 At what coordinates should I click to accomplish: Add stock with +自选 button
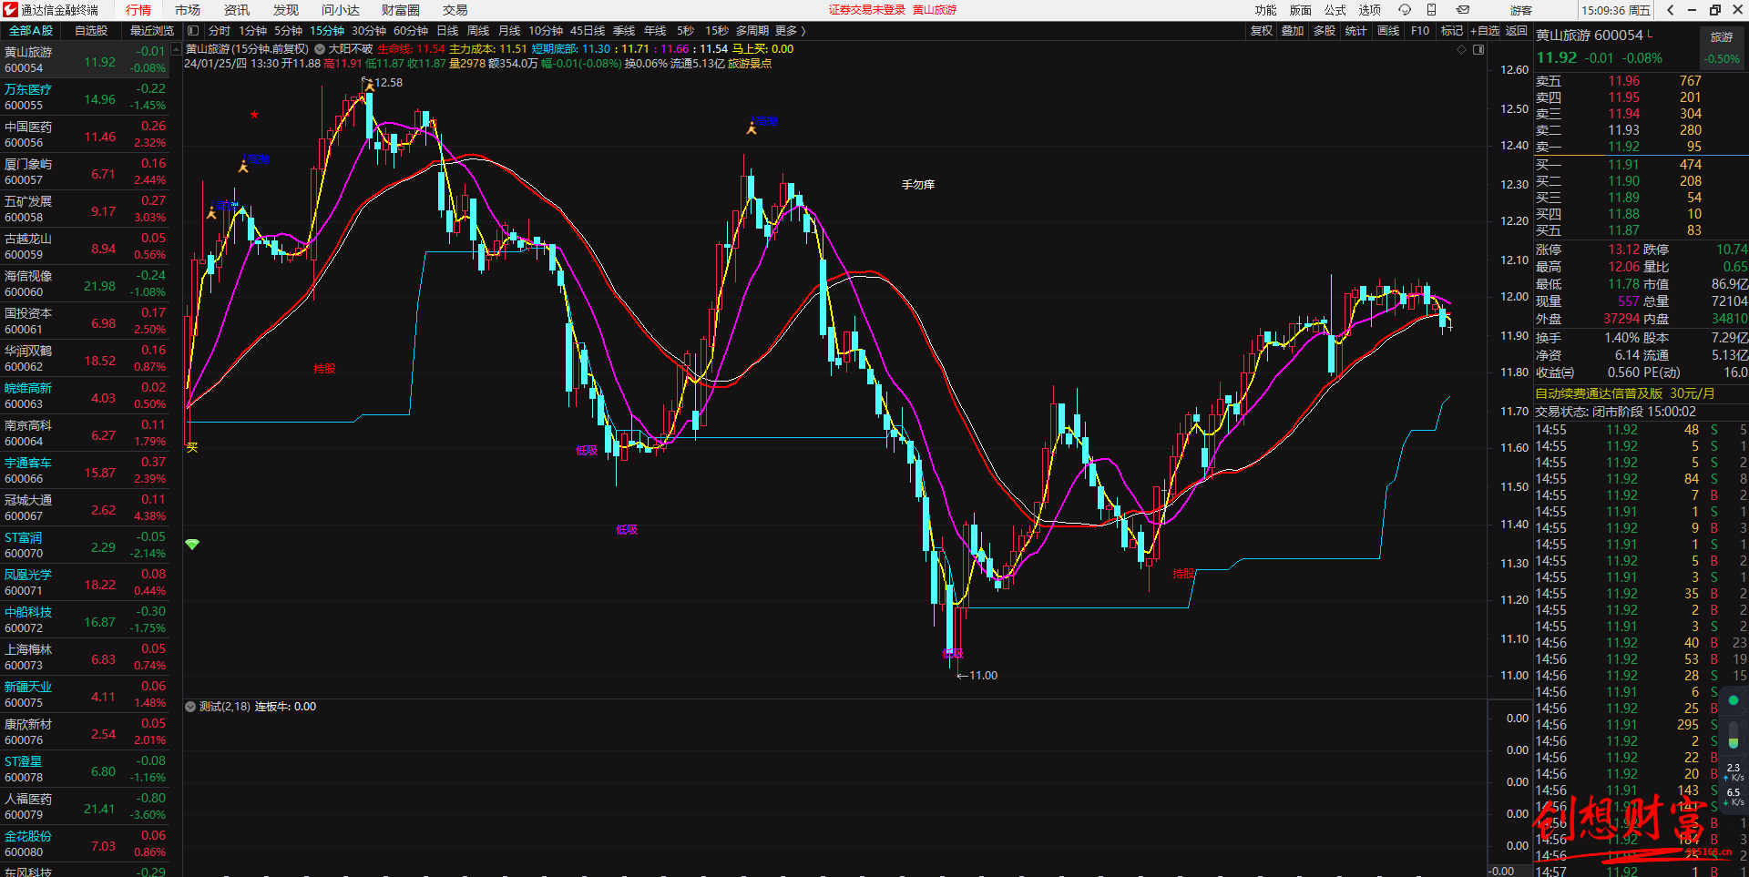pyautogui.click(x=1485, y=31)
